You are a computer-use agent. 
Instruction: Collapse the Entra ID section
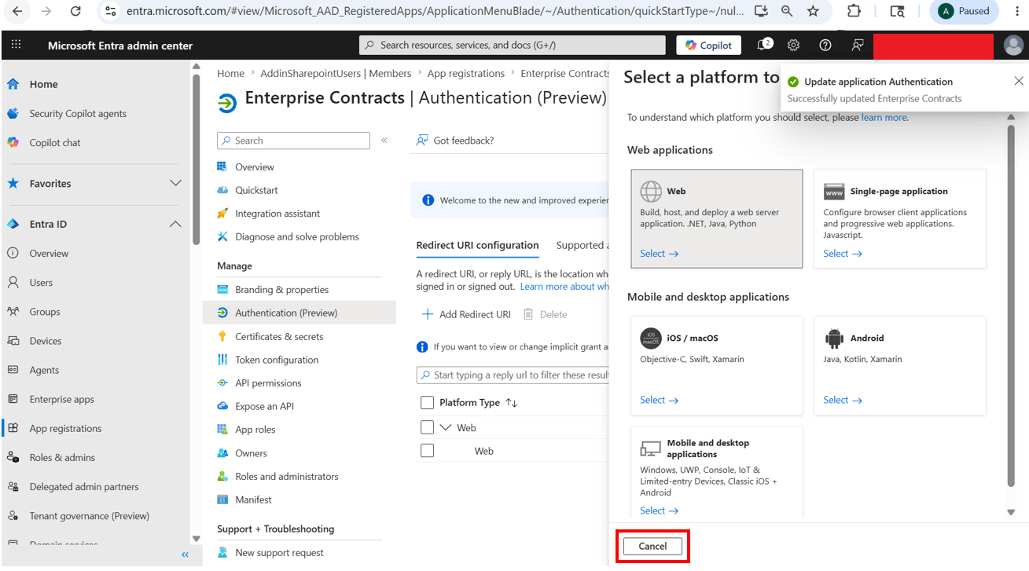pos(175,224)
